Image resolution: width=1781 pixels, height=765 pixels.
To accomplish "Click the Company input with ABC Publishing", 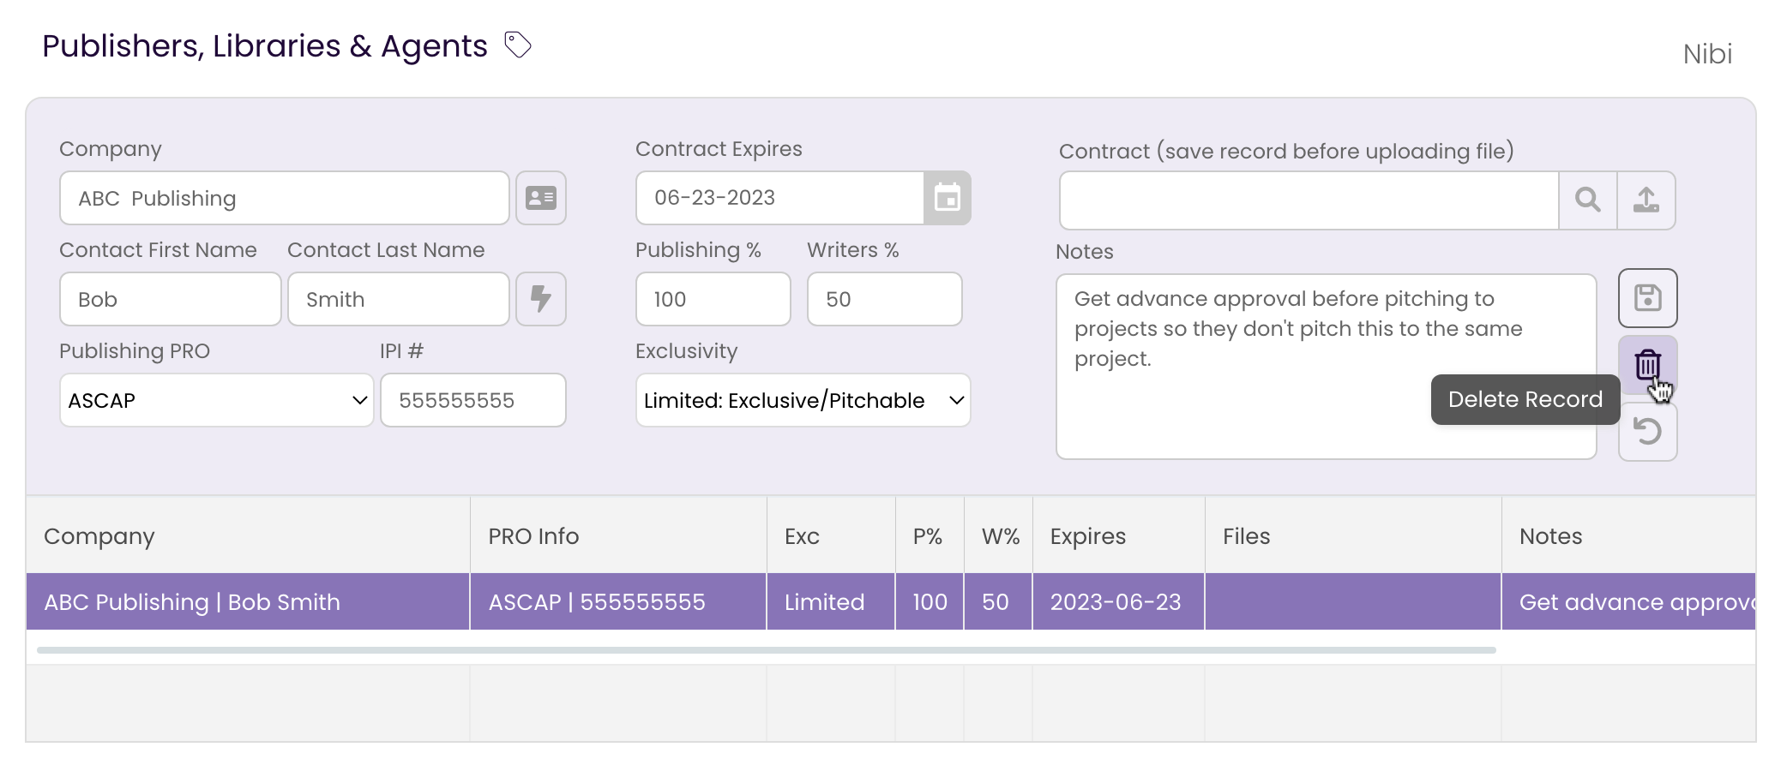I will click(x=285, y=198).
